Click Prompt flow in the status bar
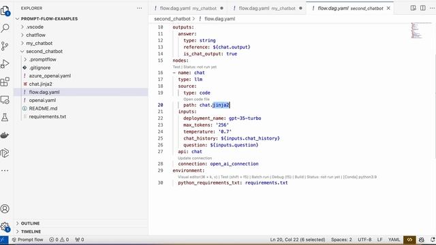Image resolution: width=436 pixels, height=245 pixels. 27,240
